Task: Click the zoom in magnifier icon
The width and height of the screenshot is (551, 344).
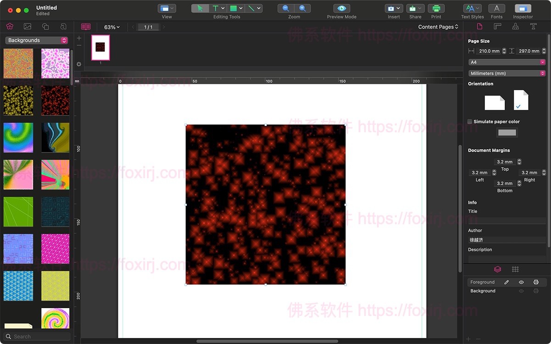Action: [x=302, y=8]
